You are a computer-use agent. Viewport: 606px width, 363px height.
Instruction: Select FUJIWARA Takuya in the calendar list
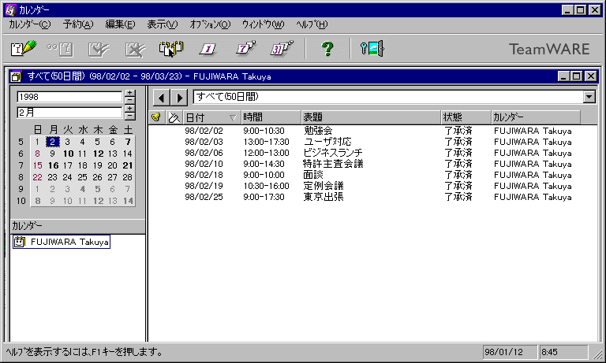(69, 242)
